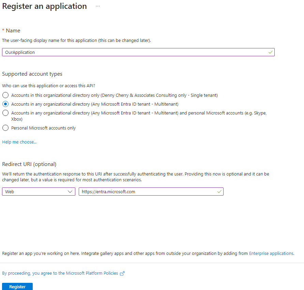Image resolution: width=304 pixels, height=290 pixels.
Task: Select the Single tenant accounts radio button
Action: point(5,95)
